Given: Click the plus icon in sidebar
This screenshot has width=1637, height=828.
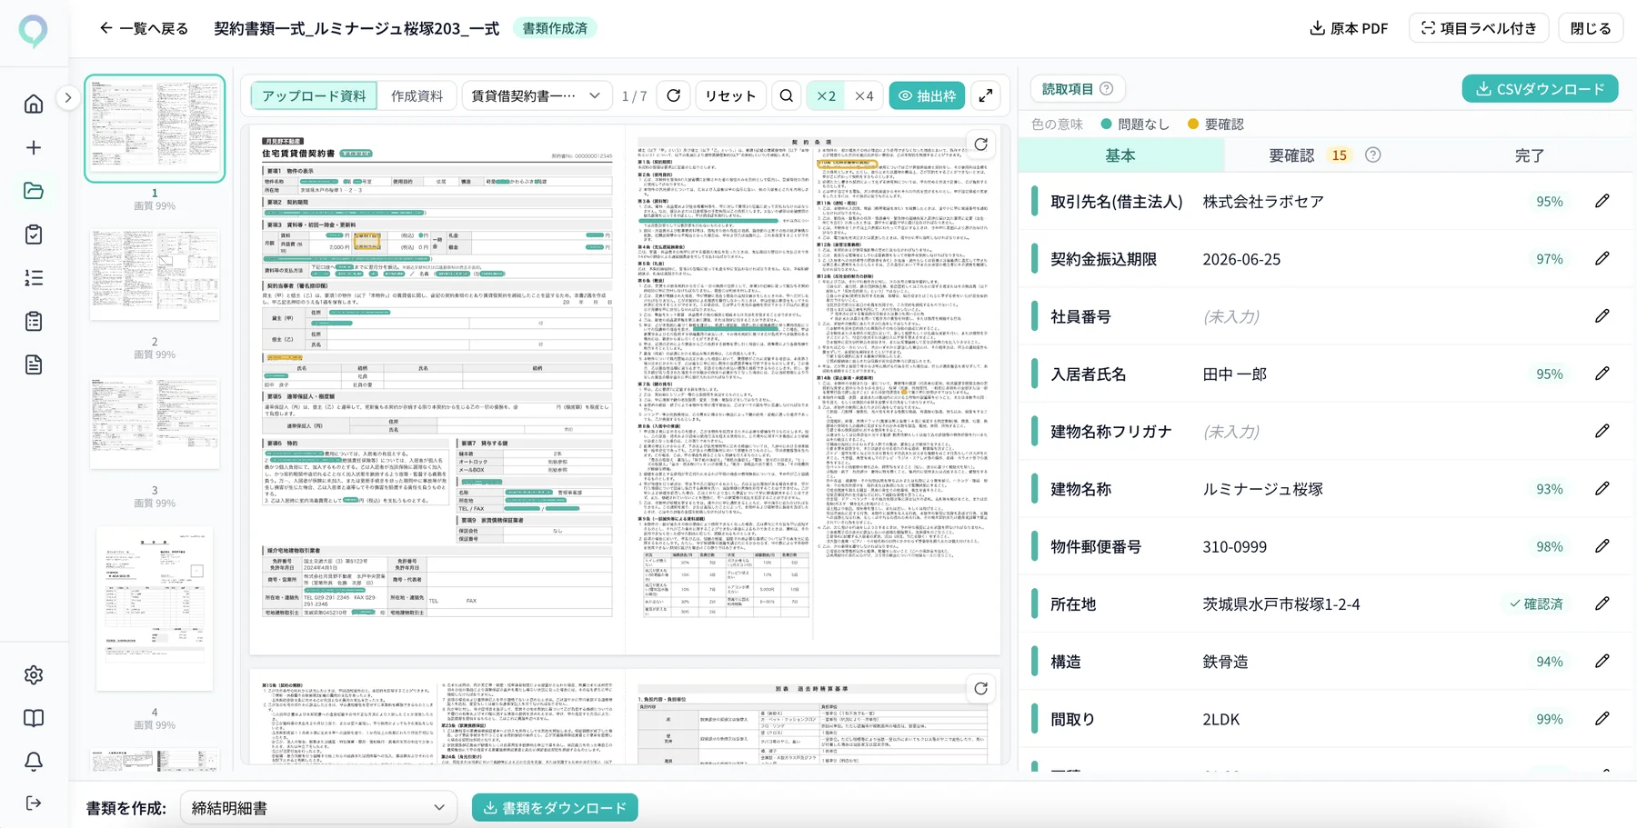Looking at the screenshot, I should click(34, 147).
